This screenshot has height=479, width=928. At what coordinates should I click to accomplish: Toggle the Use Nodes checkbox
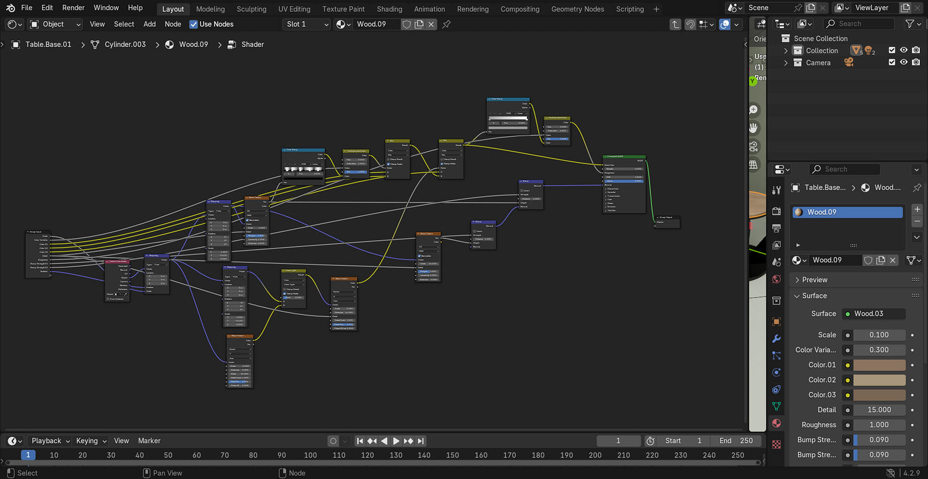point(194,24)
